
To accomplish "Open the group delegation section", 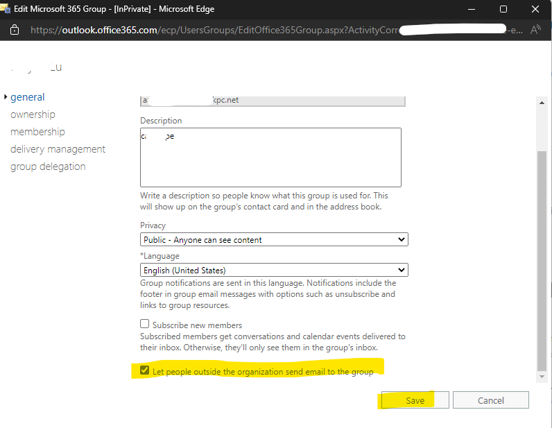I will coord(48,166).
